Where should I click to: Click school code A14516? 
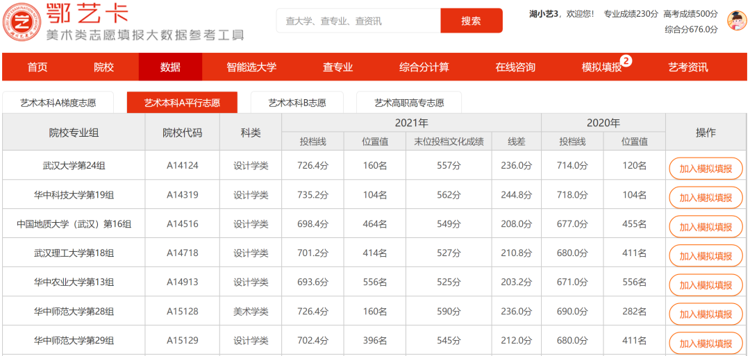point(182,224)
